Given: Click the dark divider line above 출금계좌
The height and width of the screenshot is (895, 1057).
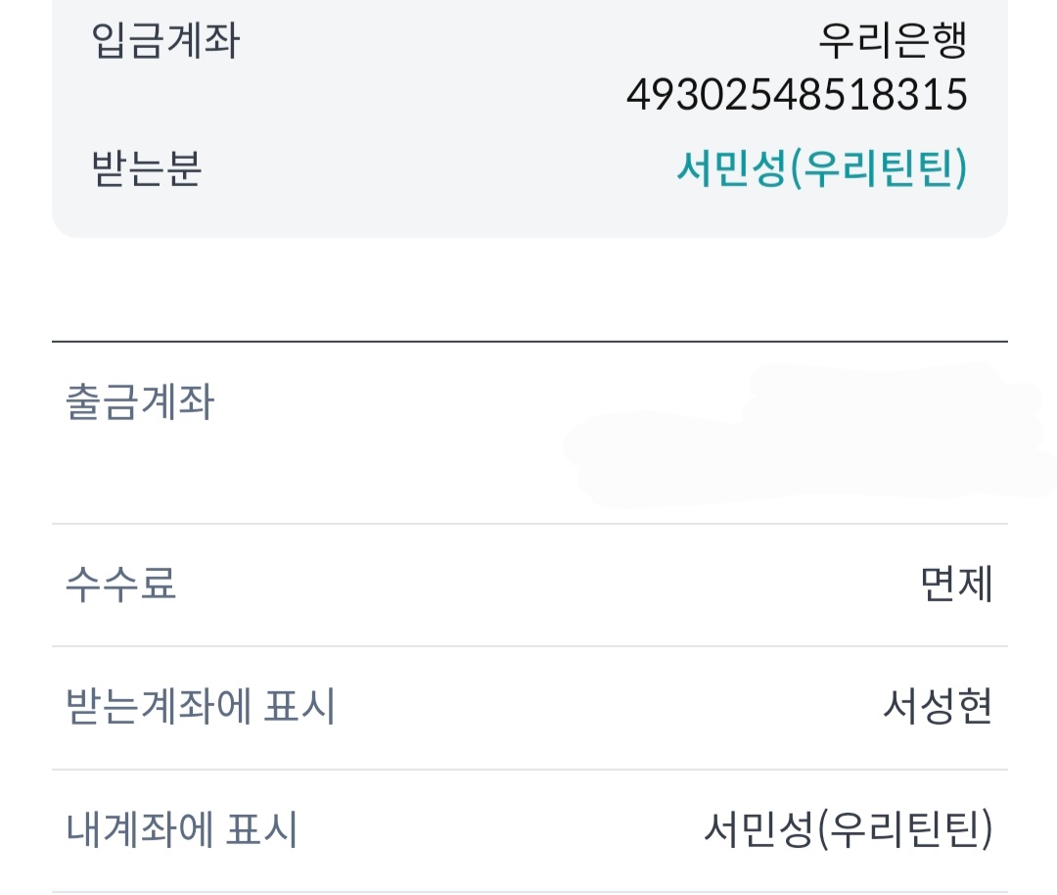Looking at the screenshot, I should click(x=528, y=342).
